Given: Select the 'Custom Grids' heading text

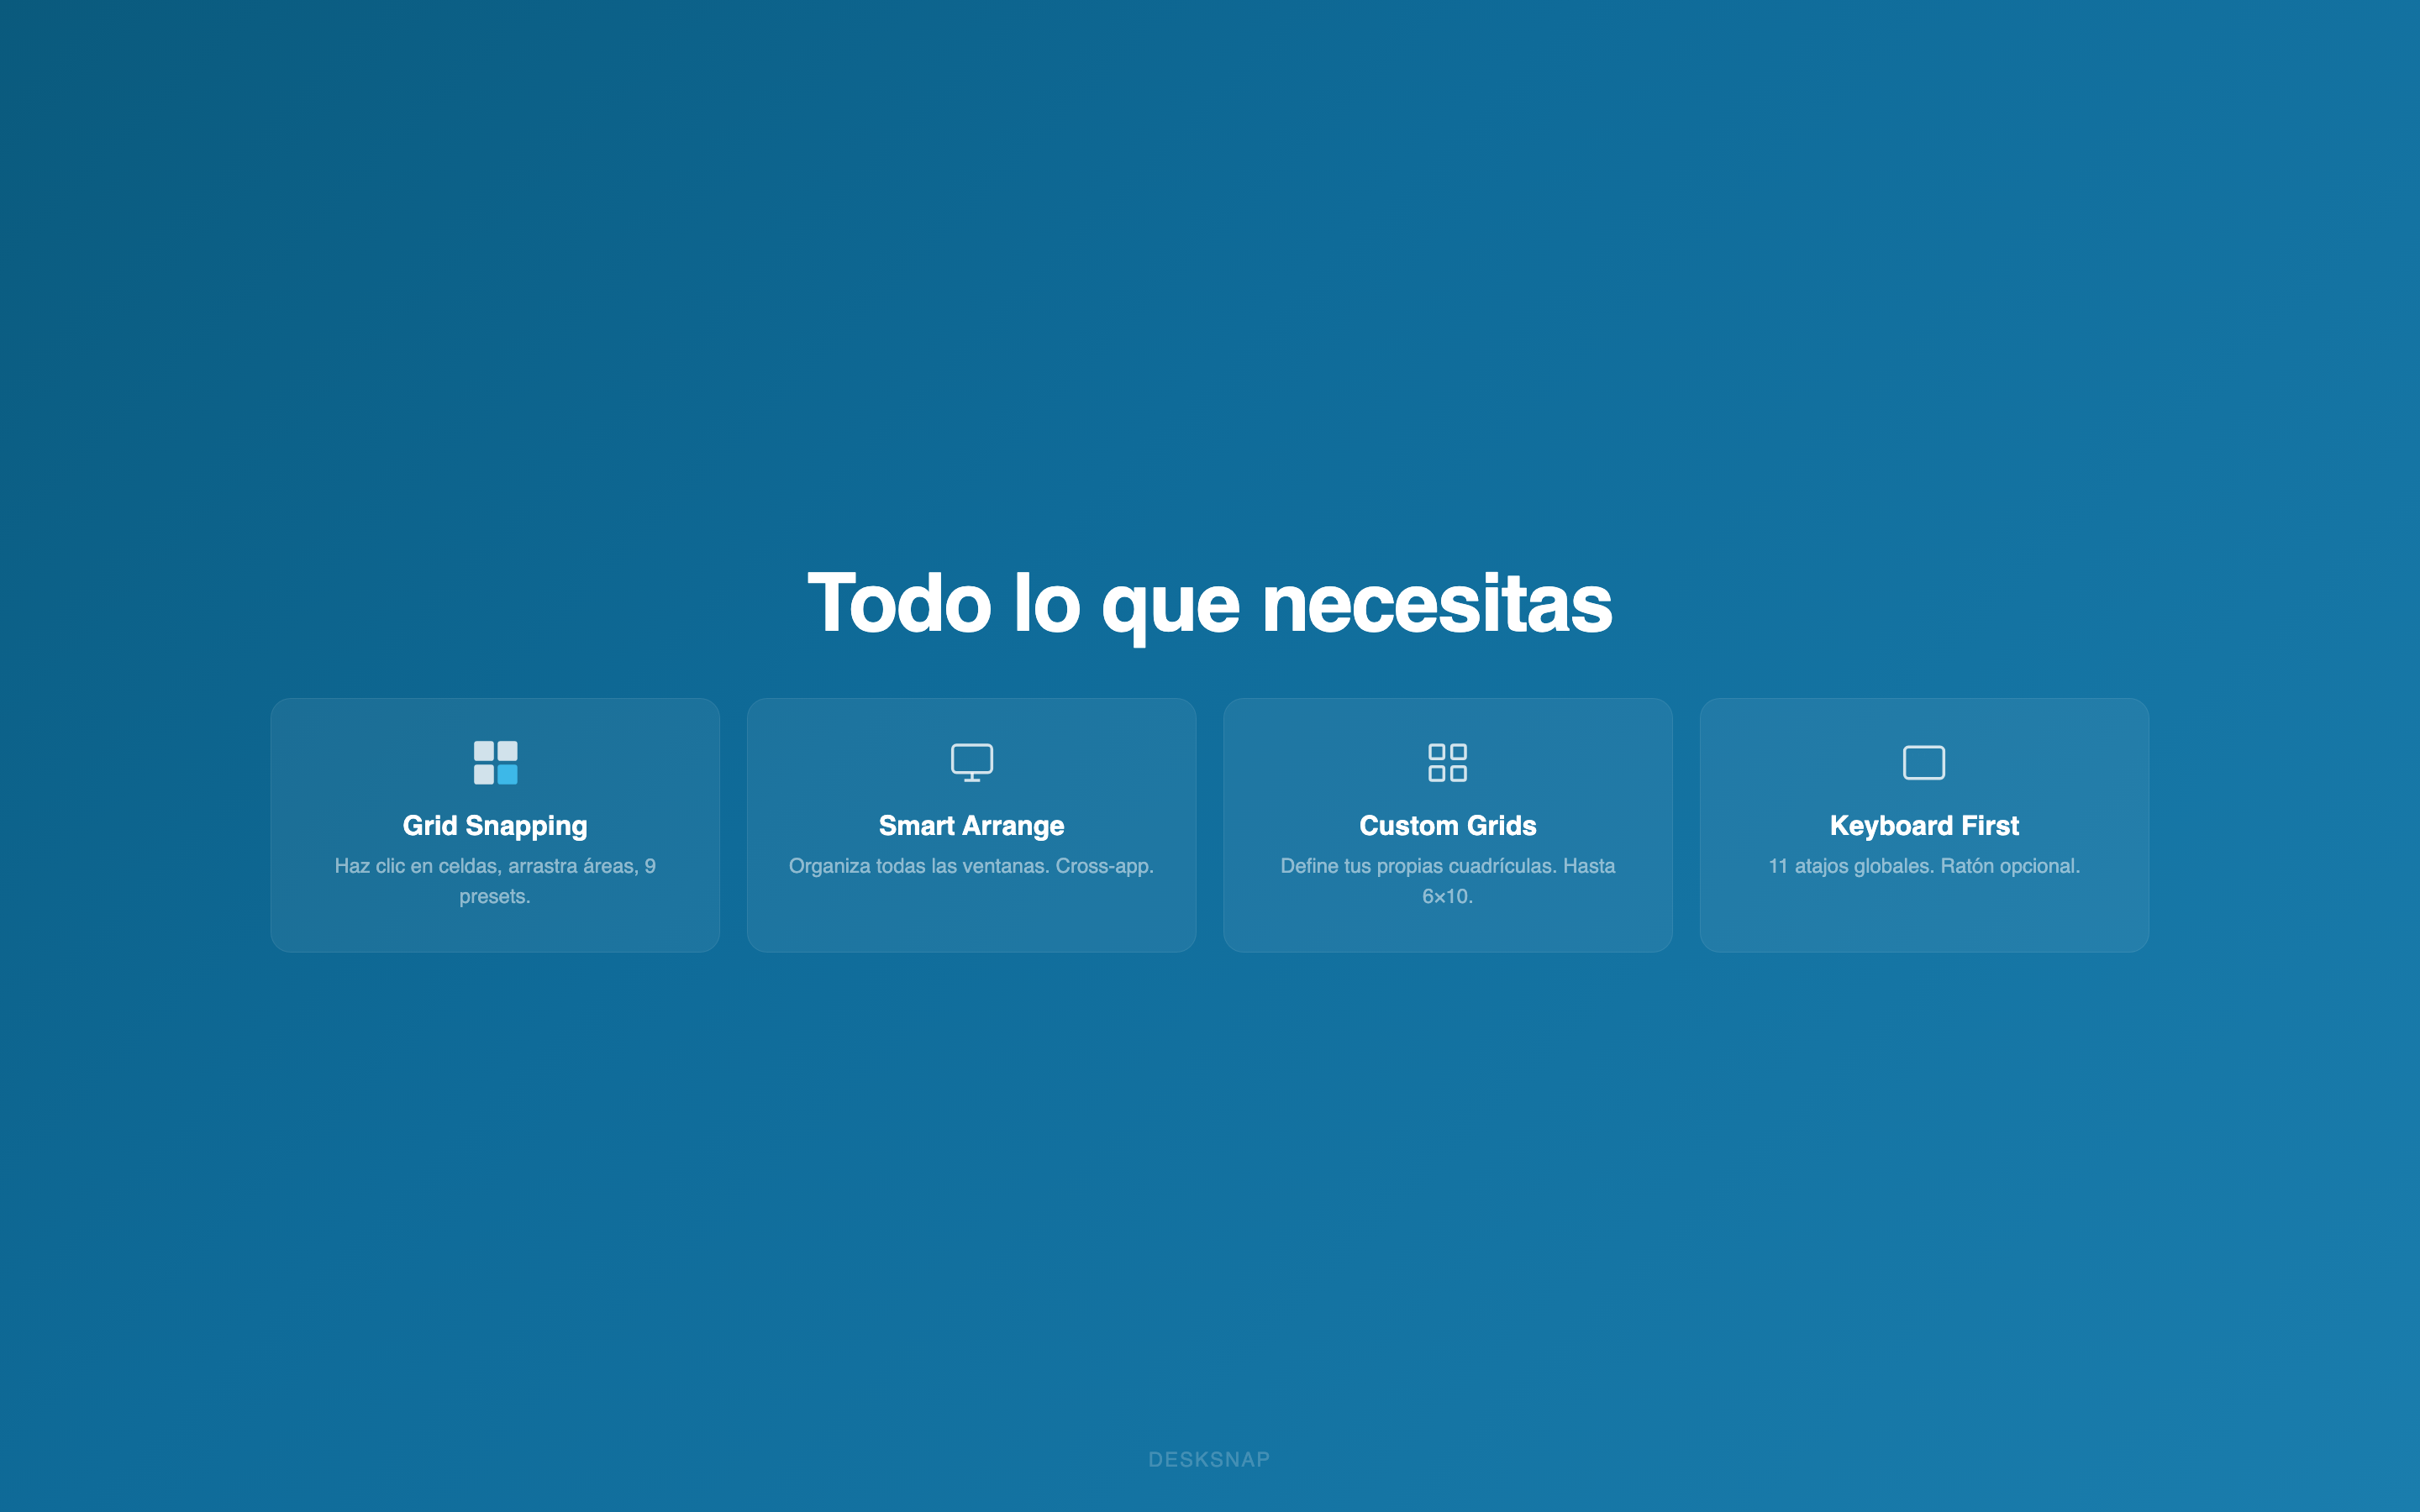Looking at the screenshot, I should coord(1447,825).
